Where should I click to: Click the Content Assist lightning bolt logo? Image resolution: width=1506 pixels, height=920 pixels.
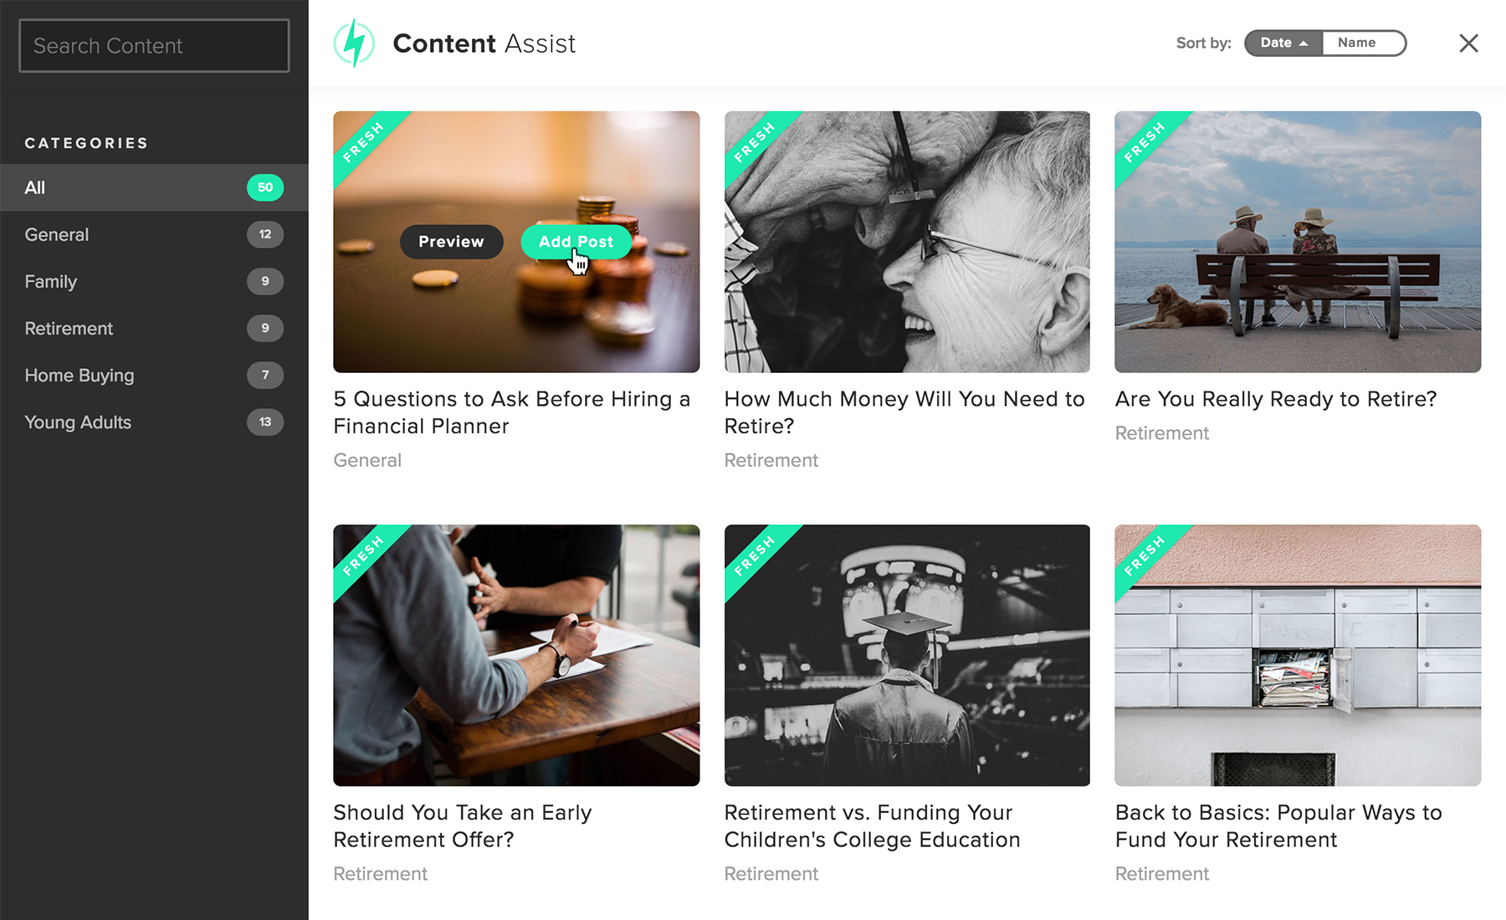354,43
